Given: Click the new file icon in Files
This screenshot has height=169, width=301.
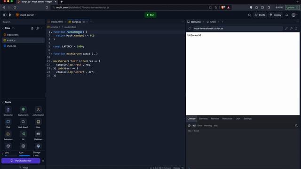Looking at the screenshot, I should coord(32,28).
